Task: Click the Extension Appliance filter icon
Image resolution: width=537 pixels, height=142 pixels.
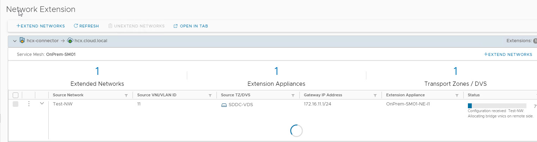Action: coord(457,95)
